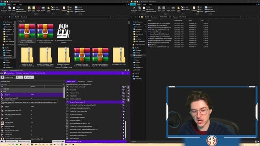Click Invert selection in Downloads window ribbon
This screenshot has width=260, height=146.
pyautogui.click(x=80, y=12)
